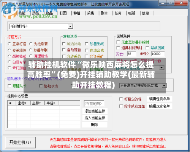This screenshot has width=190, height=152.
Task: Click the 杀怪 count field showing 10000
Action: 158,54
